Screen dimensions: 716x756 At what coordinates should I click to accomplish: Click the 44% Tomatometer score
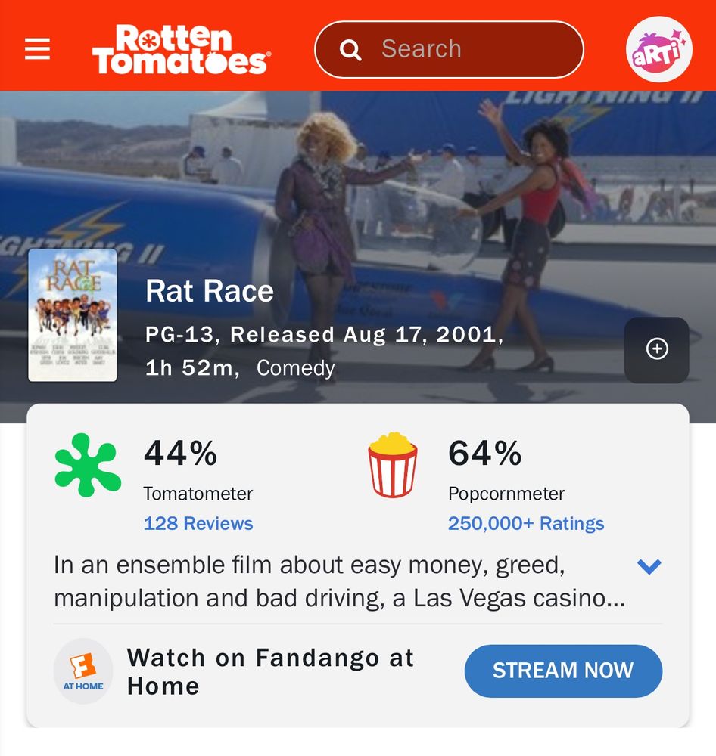181,453
